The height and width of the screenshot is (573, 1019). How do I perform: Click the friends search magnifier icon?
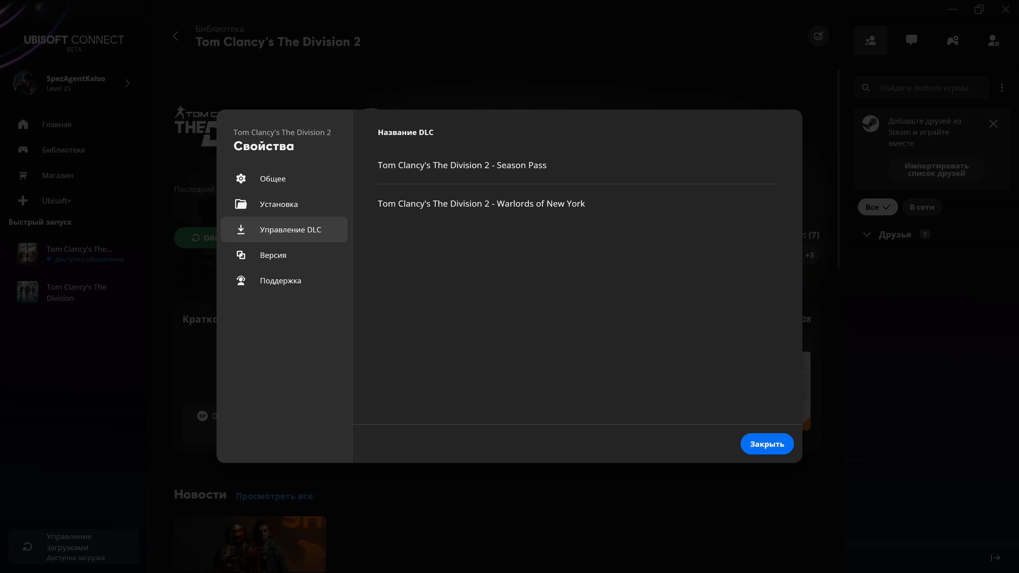tap(866, 88)
